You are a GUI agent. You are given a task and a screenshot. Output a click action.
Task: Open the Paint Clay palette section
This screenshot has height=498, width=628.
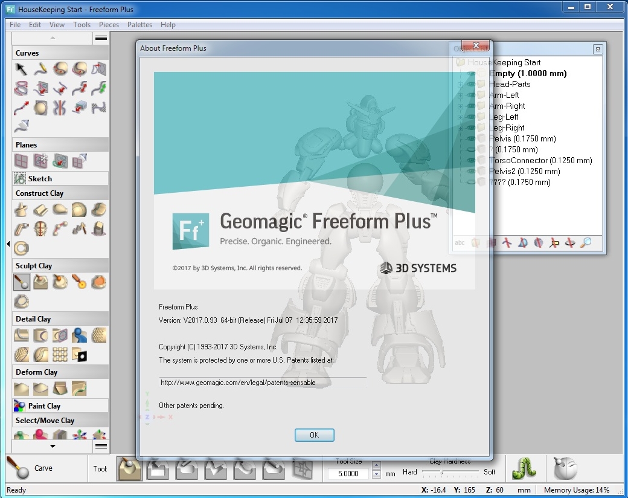coord(60,406)
